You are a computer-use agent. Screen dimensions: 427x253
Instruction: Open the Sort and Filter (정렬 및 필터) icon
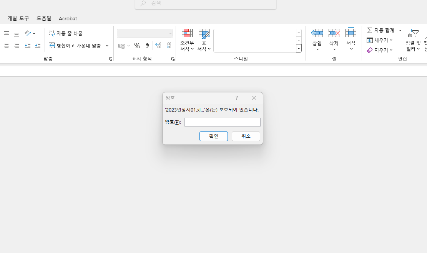413,34
